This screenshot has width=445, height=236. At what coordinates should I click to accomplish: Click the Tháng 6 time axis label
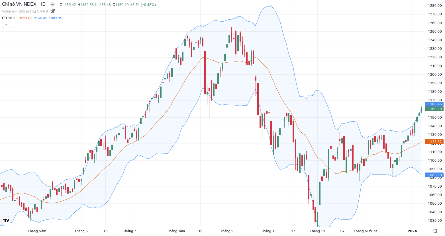[x=81, y=231]
